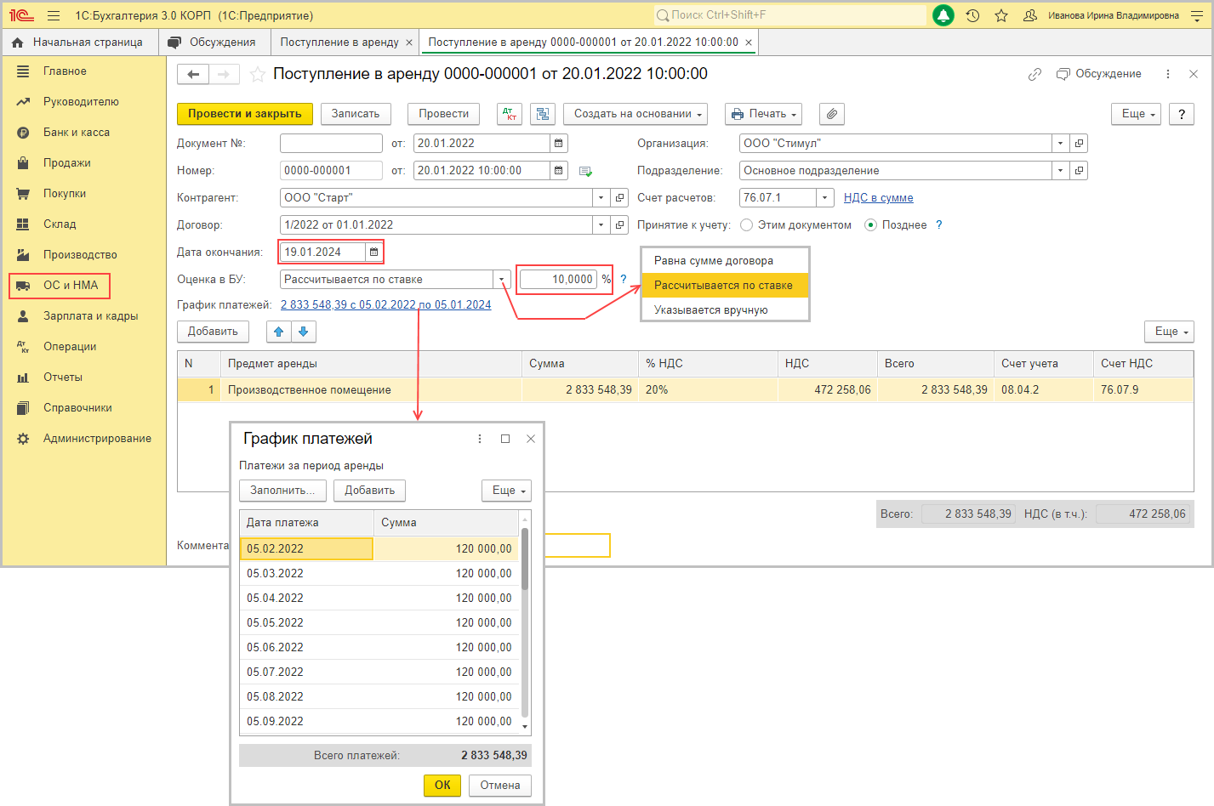Open the Обсуждение panel button
Image resolution: width=1214 pixels, height=806 pixels.
pyautogui.click(x=1099, y=75)
